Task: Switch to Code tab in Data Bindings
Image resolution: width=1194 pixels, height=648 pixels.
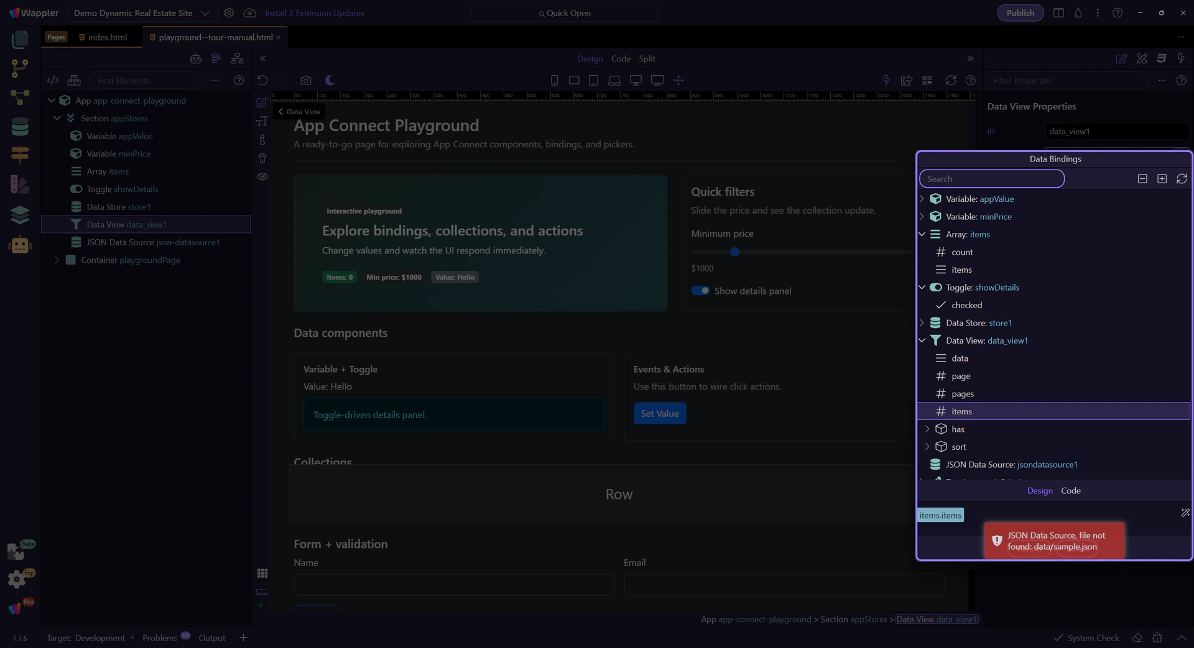Action: pos(1070,491)
